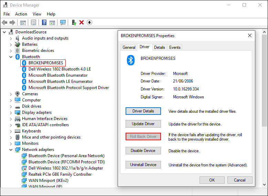Click Scan for hardware changes monitor icon
268x196 pixels.
pyautogui.click(x=63, y=22)
